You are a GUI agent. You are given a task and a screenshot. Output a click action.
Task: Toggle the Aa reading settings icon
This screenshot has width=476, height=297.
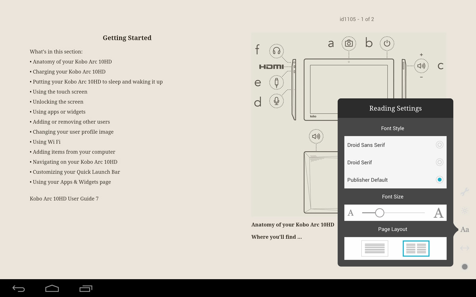coord(464,229)
